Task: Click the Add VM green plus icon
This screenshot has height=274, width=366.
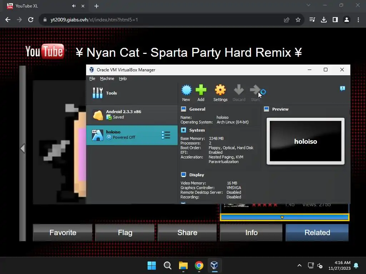Action: (x=201, y=93)
